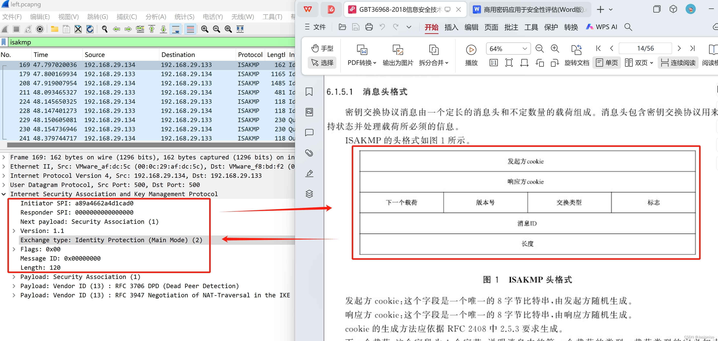Click the colorize packet list toolbar icon
Image resolution: width=718 pixels, height=341 pixels.
click(190, 29)
